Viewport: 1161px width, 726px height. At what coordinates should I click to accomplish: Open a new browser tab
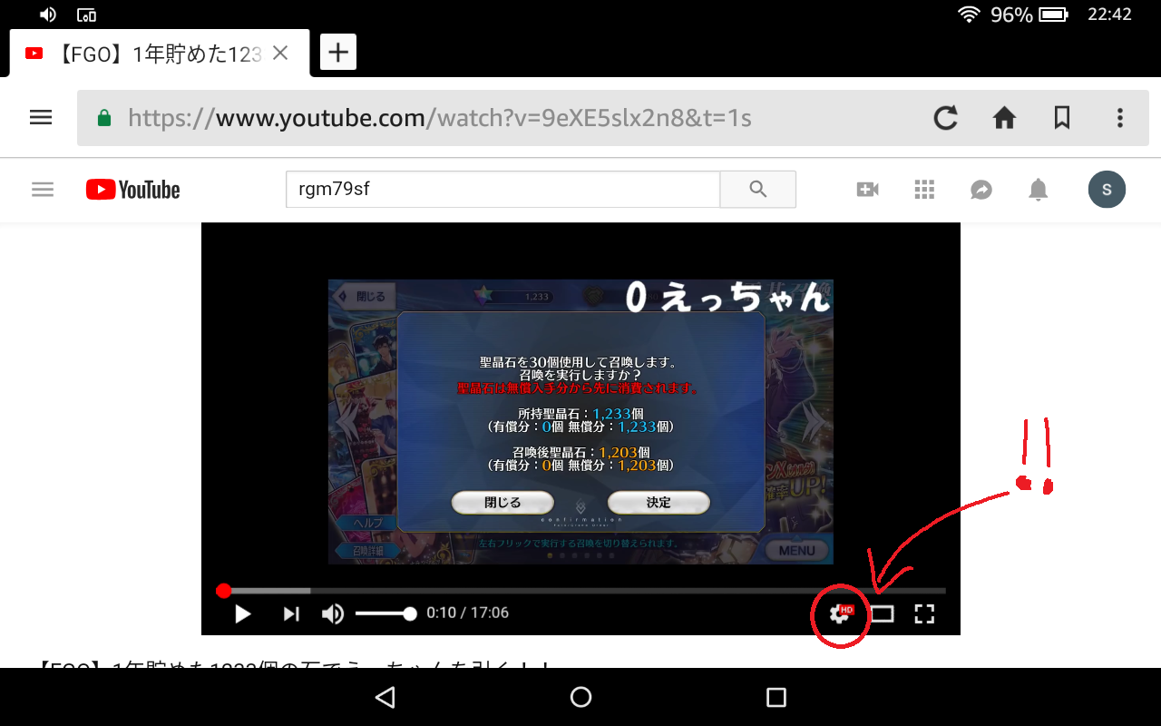pyautogui.click(x=337, y=53)
